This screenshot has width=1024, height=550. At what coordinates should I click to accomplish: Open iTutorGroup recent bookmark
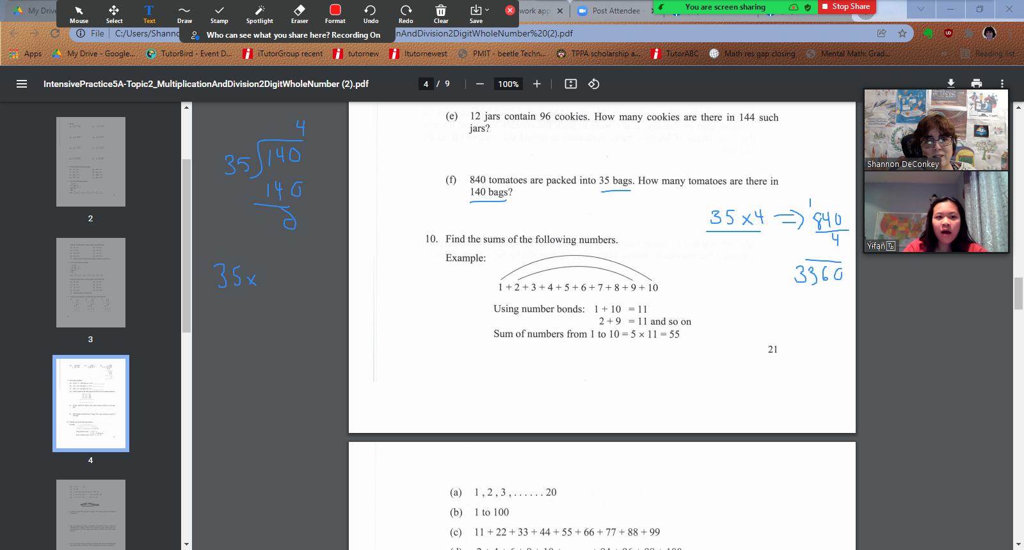(283, 54)
